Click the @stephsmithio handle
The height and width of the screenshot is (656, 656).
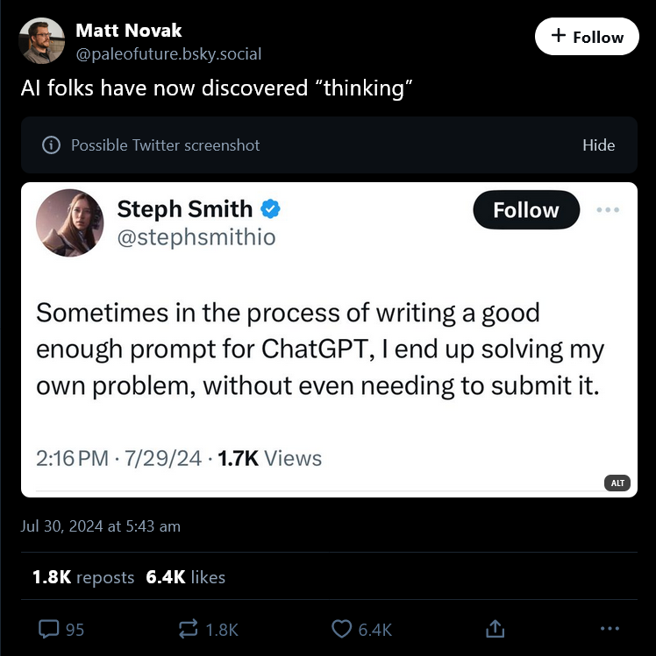(196, 237)
